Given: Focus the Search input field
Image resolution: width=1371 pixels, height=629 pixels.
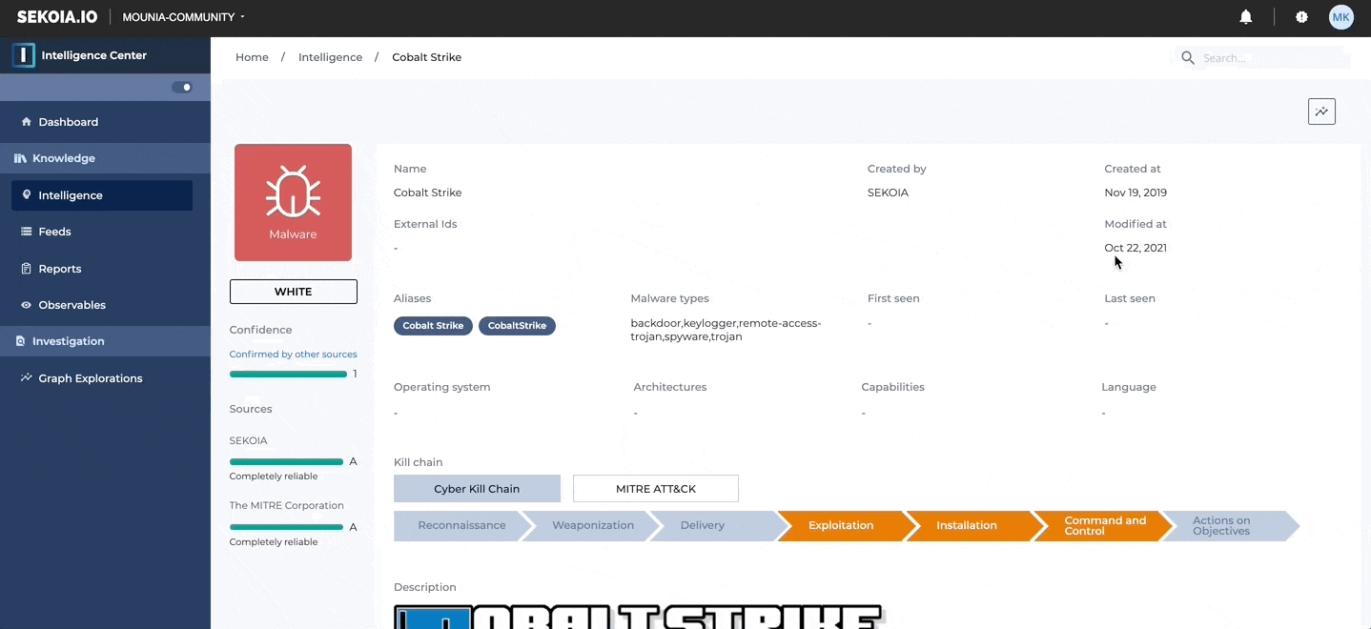Looking at the screenshot, I should pos(1275,58).
